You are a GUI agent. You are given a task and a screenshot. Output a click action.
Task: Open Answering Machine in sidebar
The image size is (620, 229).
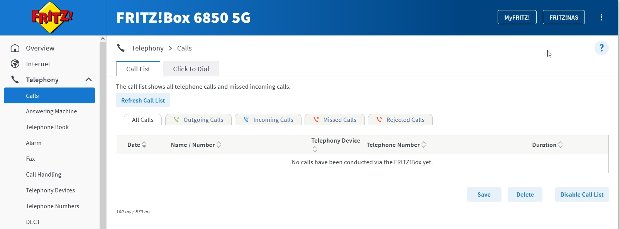(51, 111)
